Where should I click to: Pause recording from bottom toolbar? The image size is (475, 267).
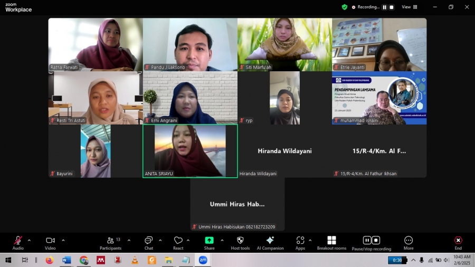click(367, 240)
